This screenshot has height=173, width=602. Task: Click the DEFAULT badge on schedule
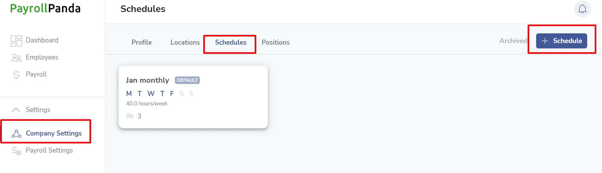click(187, 80)
